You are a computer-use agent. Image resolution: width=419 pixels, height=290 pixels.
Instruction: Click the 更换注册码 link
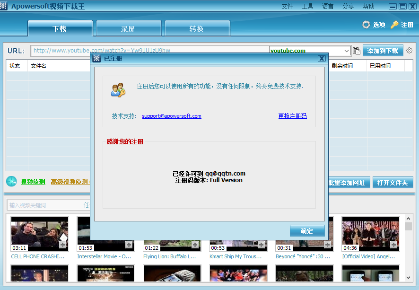click(292, 116)
